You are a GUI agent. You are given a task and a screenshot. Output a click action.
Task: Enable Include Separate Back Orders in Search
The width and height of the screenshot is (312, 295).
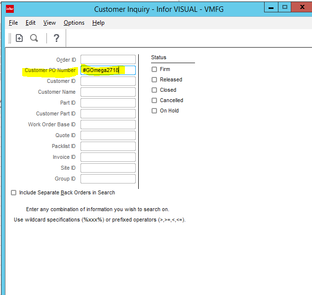click(x=13, y=192)
